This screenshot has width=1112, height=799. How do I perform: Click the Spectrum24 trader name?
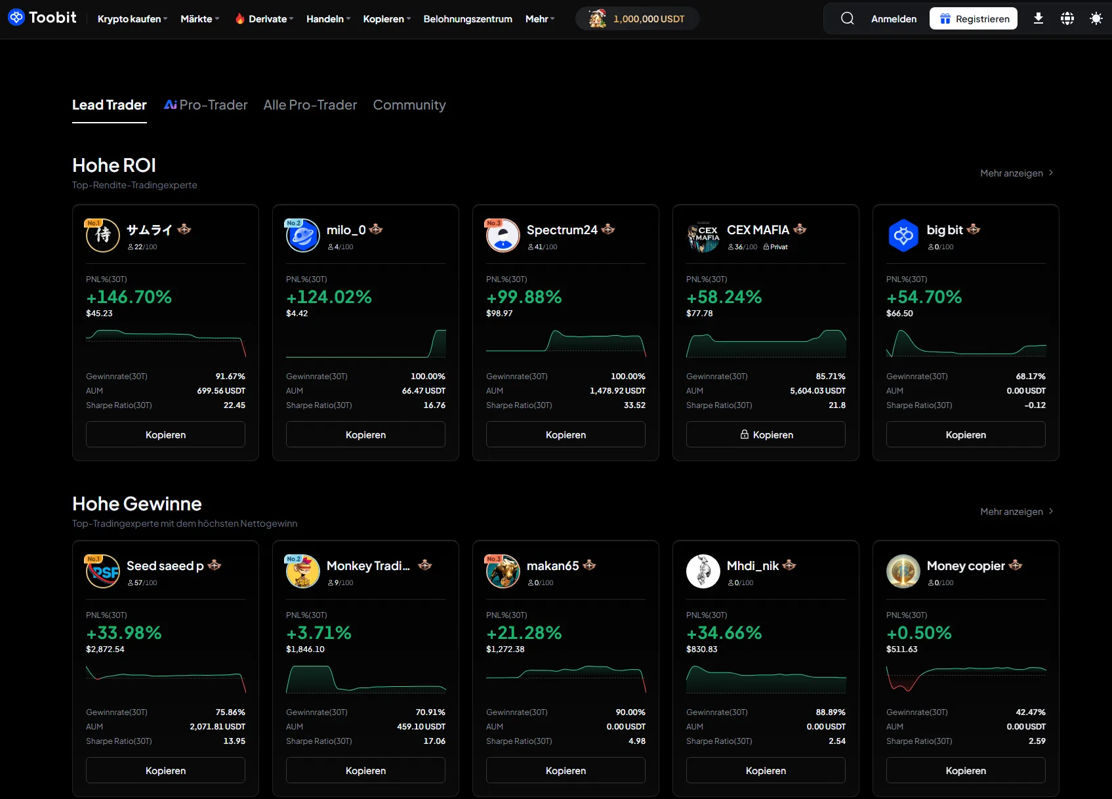pos(562,230)
